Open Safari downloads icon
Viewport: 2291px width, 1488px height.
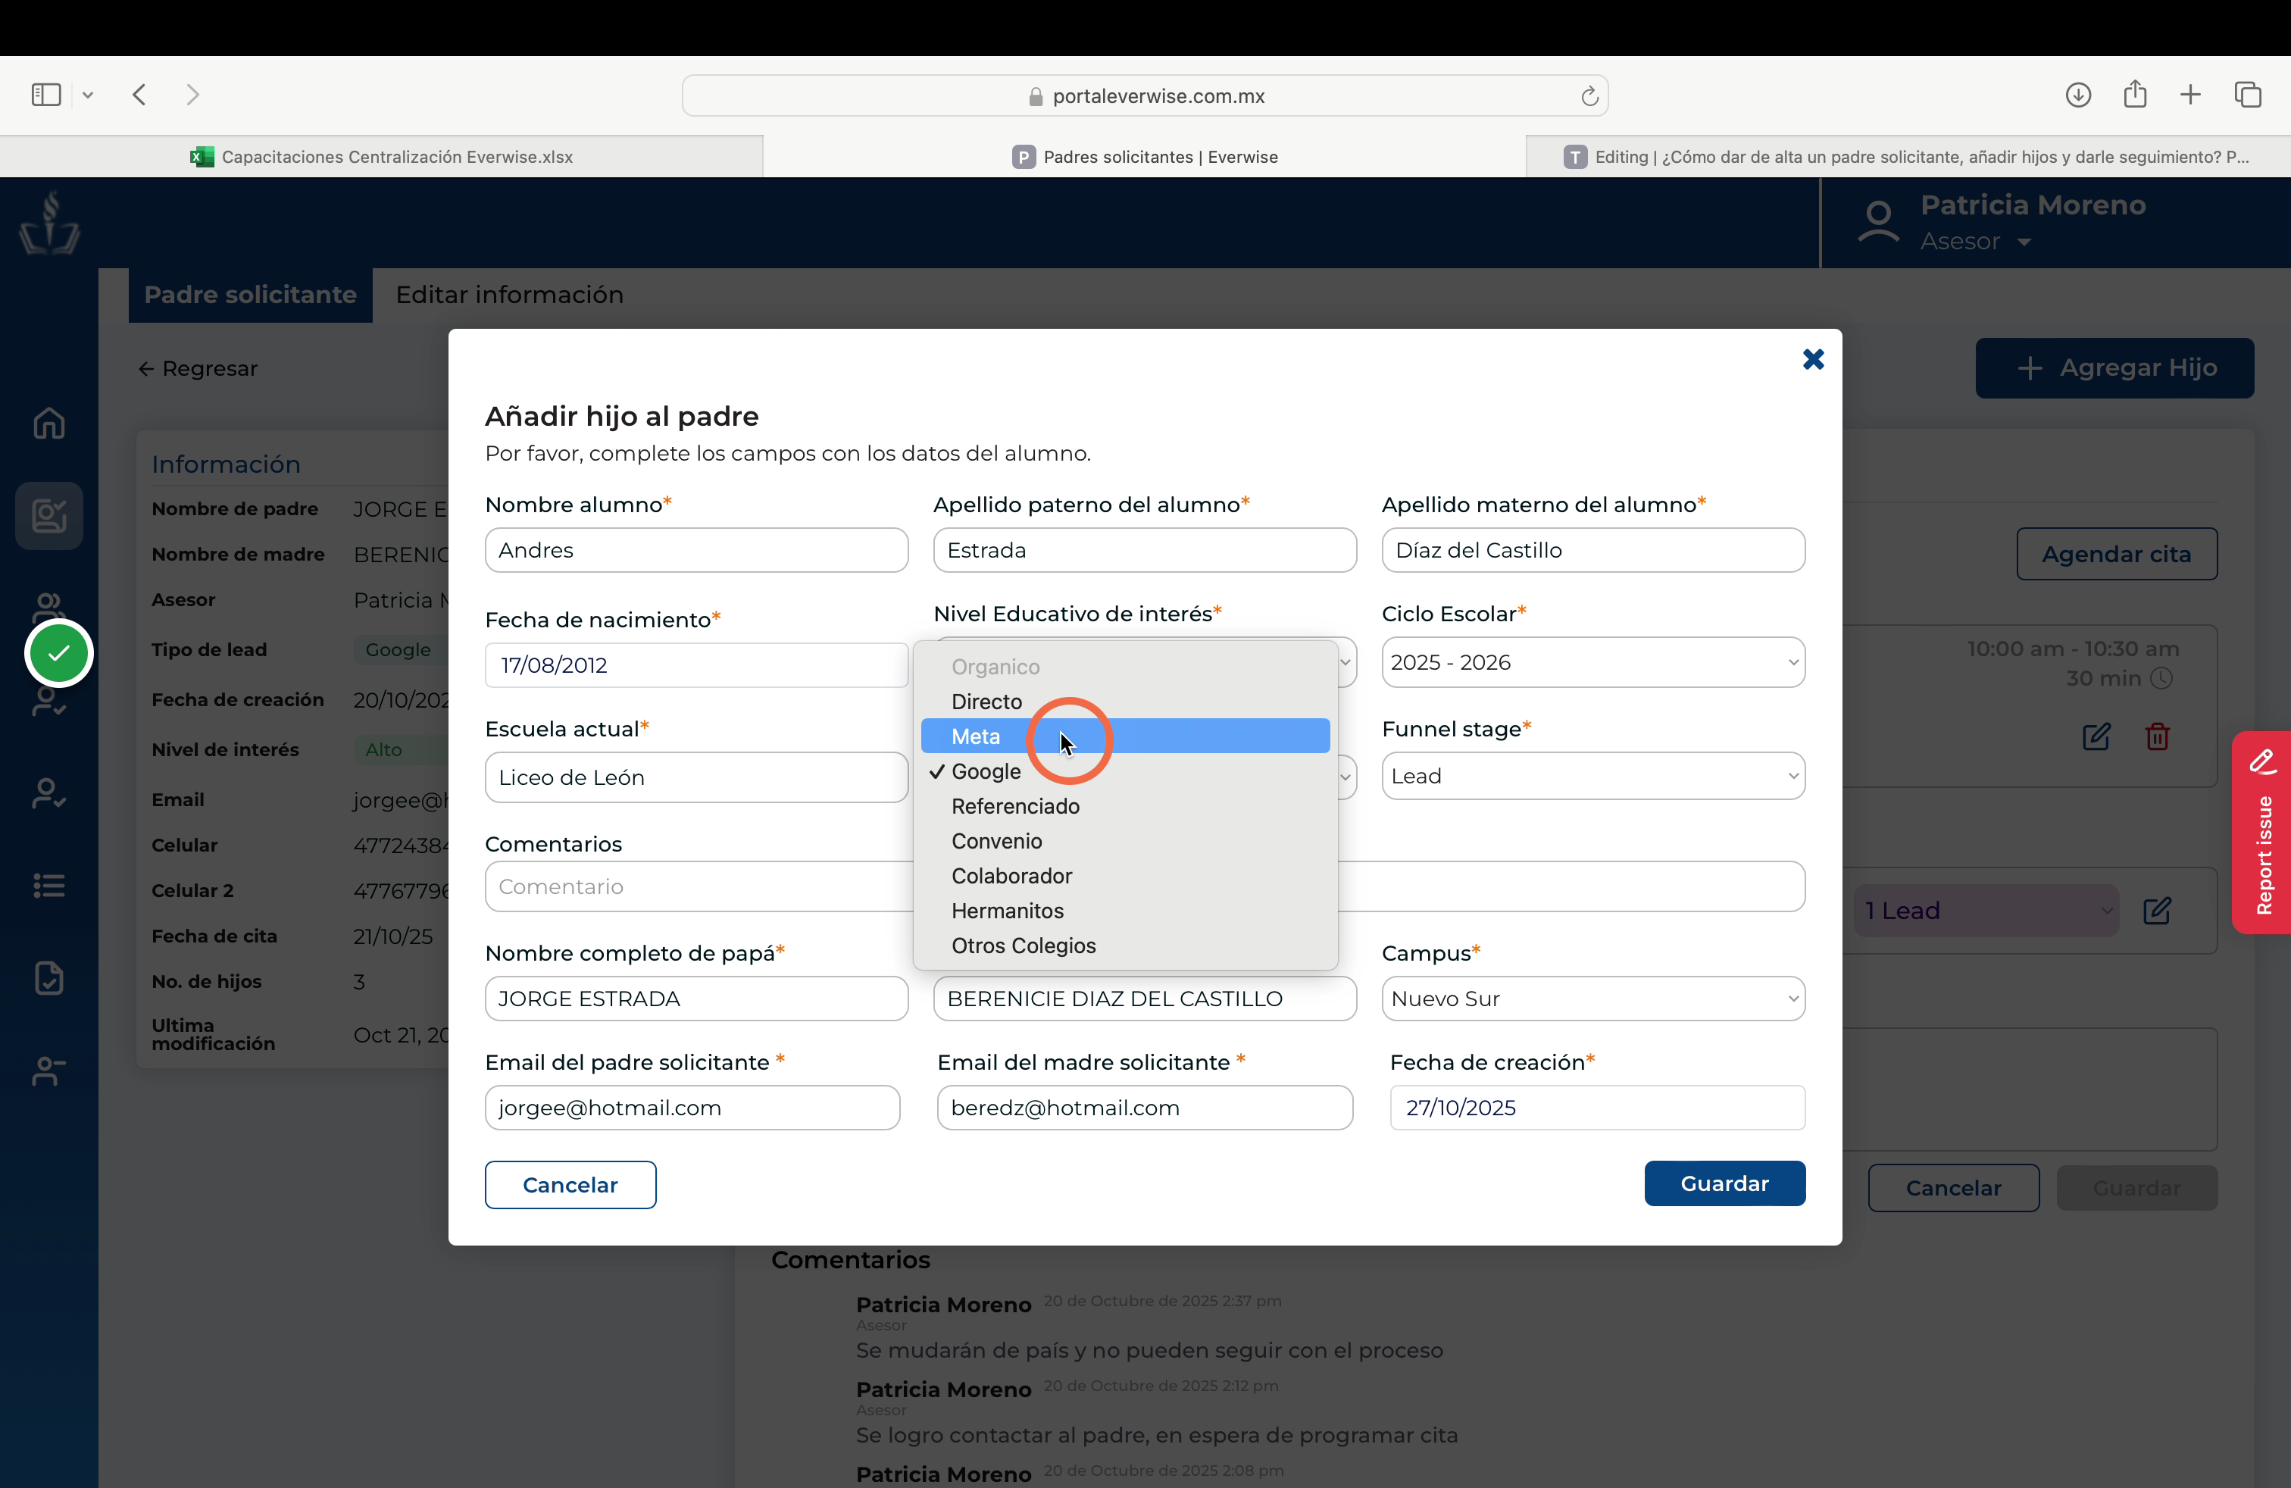[x=2078, y=94]
